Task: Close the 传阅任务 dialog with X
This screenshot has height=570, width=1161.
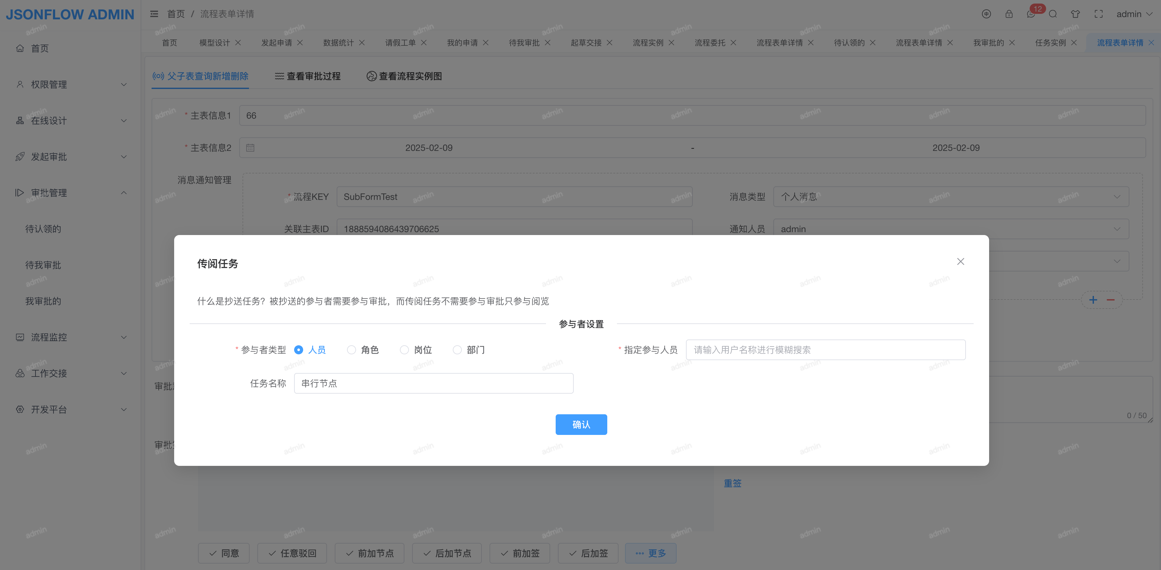Action: click(960, 261)
